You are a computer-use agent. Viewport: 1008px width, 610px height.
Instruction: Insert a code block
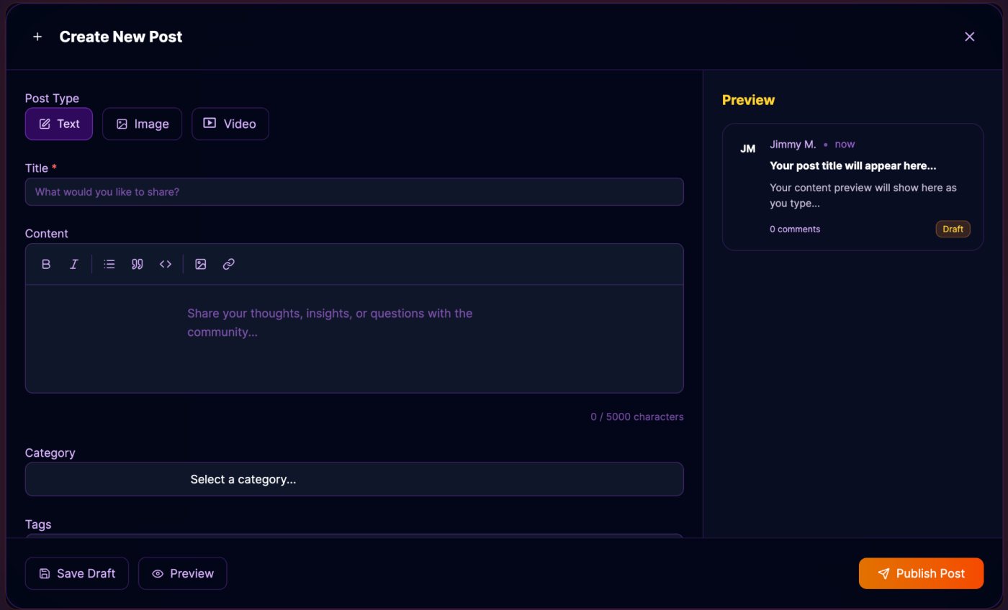click(166, 264)
